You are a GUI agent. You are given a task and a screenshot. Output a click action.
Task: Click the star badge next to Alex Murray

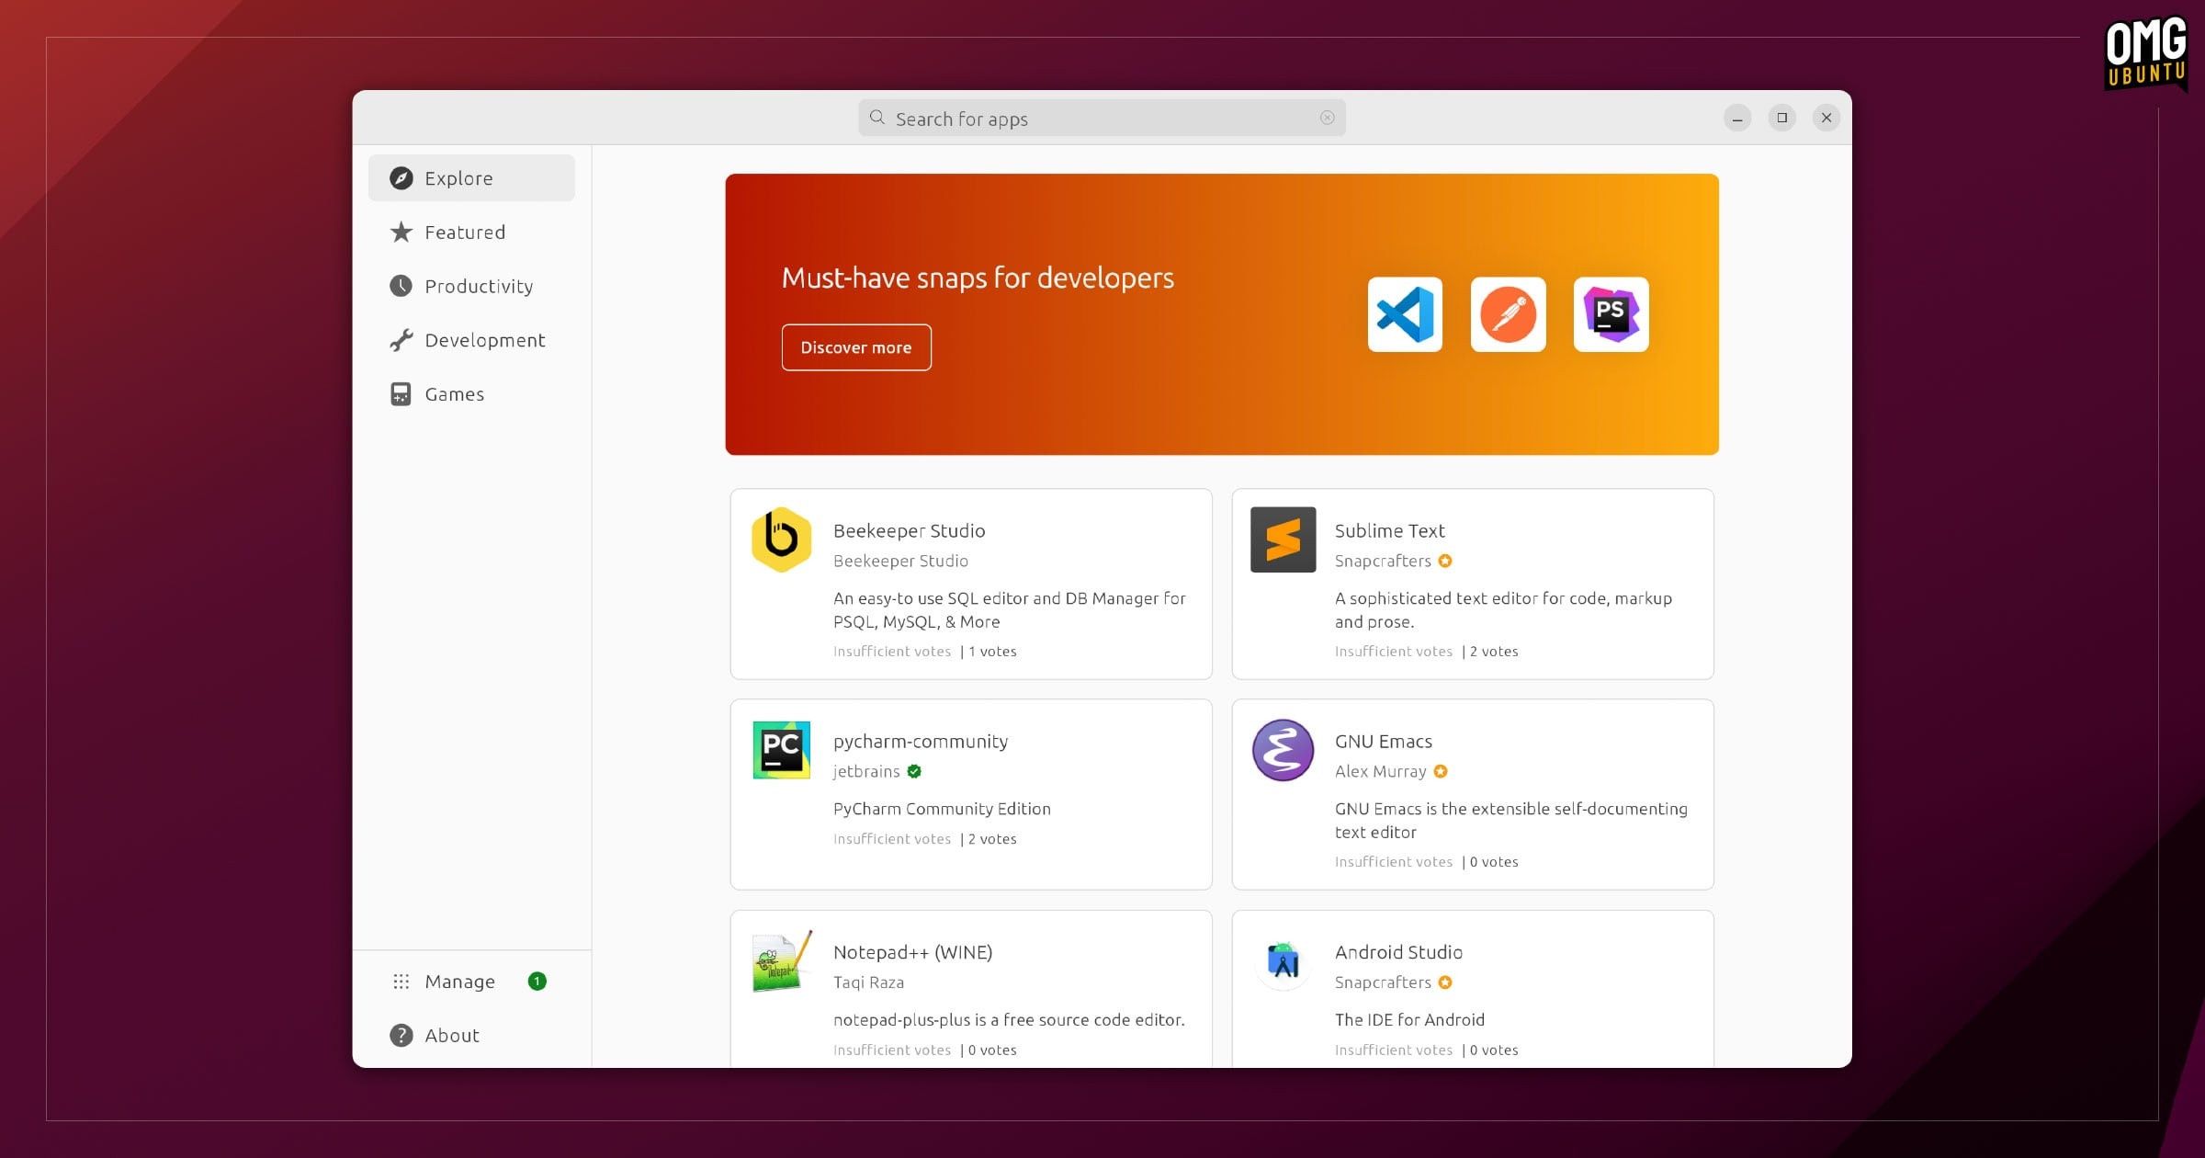pos(1441,771)
